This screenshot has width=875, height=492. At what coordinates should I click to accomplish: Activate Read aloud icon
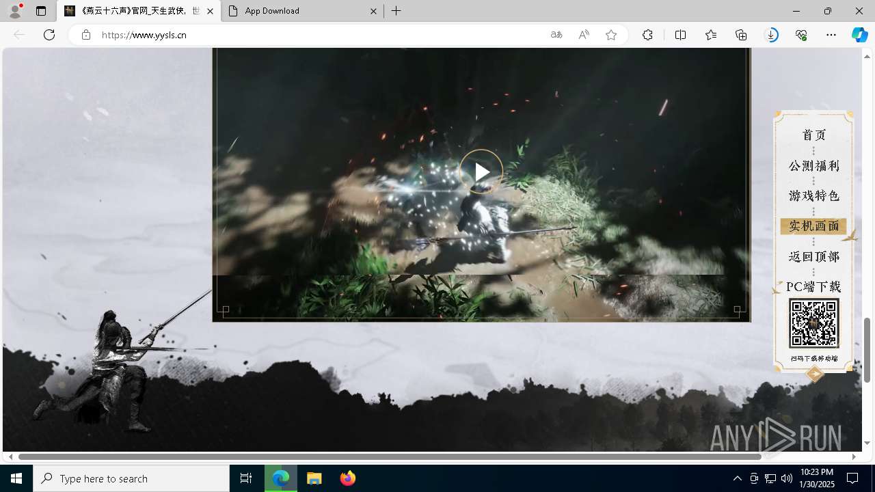(584, 35)
